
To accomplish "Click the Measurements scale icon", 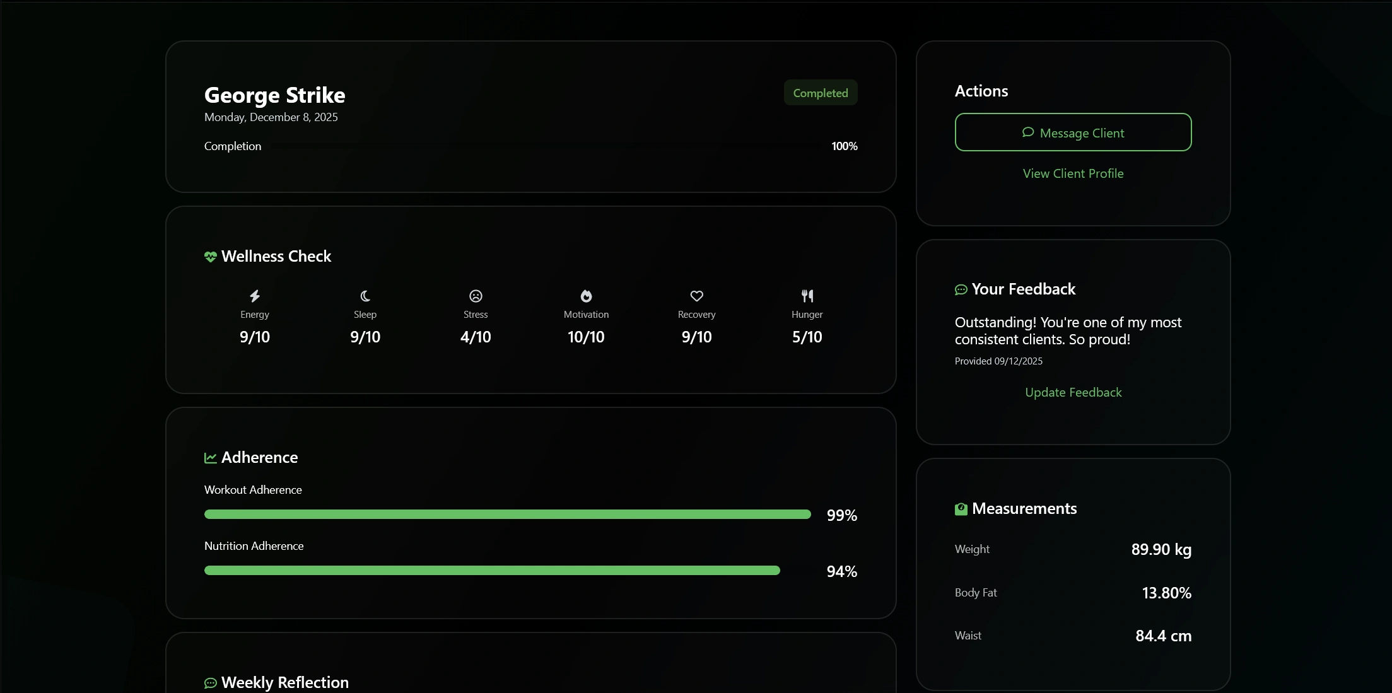I will click(961, 509).
